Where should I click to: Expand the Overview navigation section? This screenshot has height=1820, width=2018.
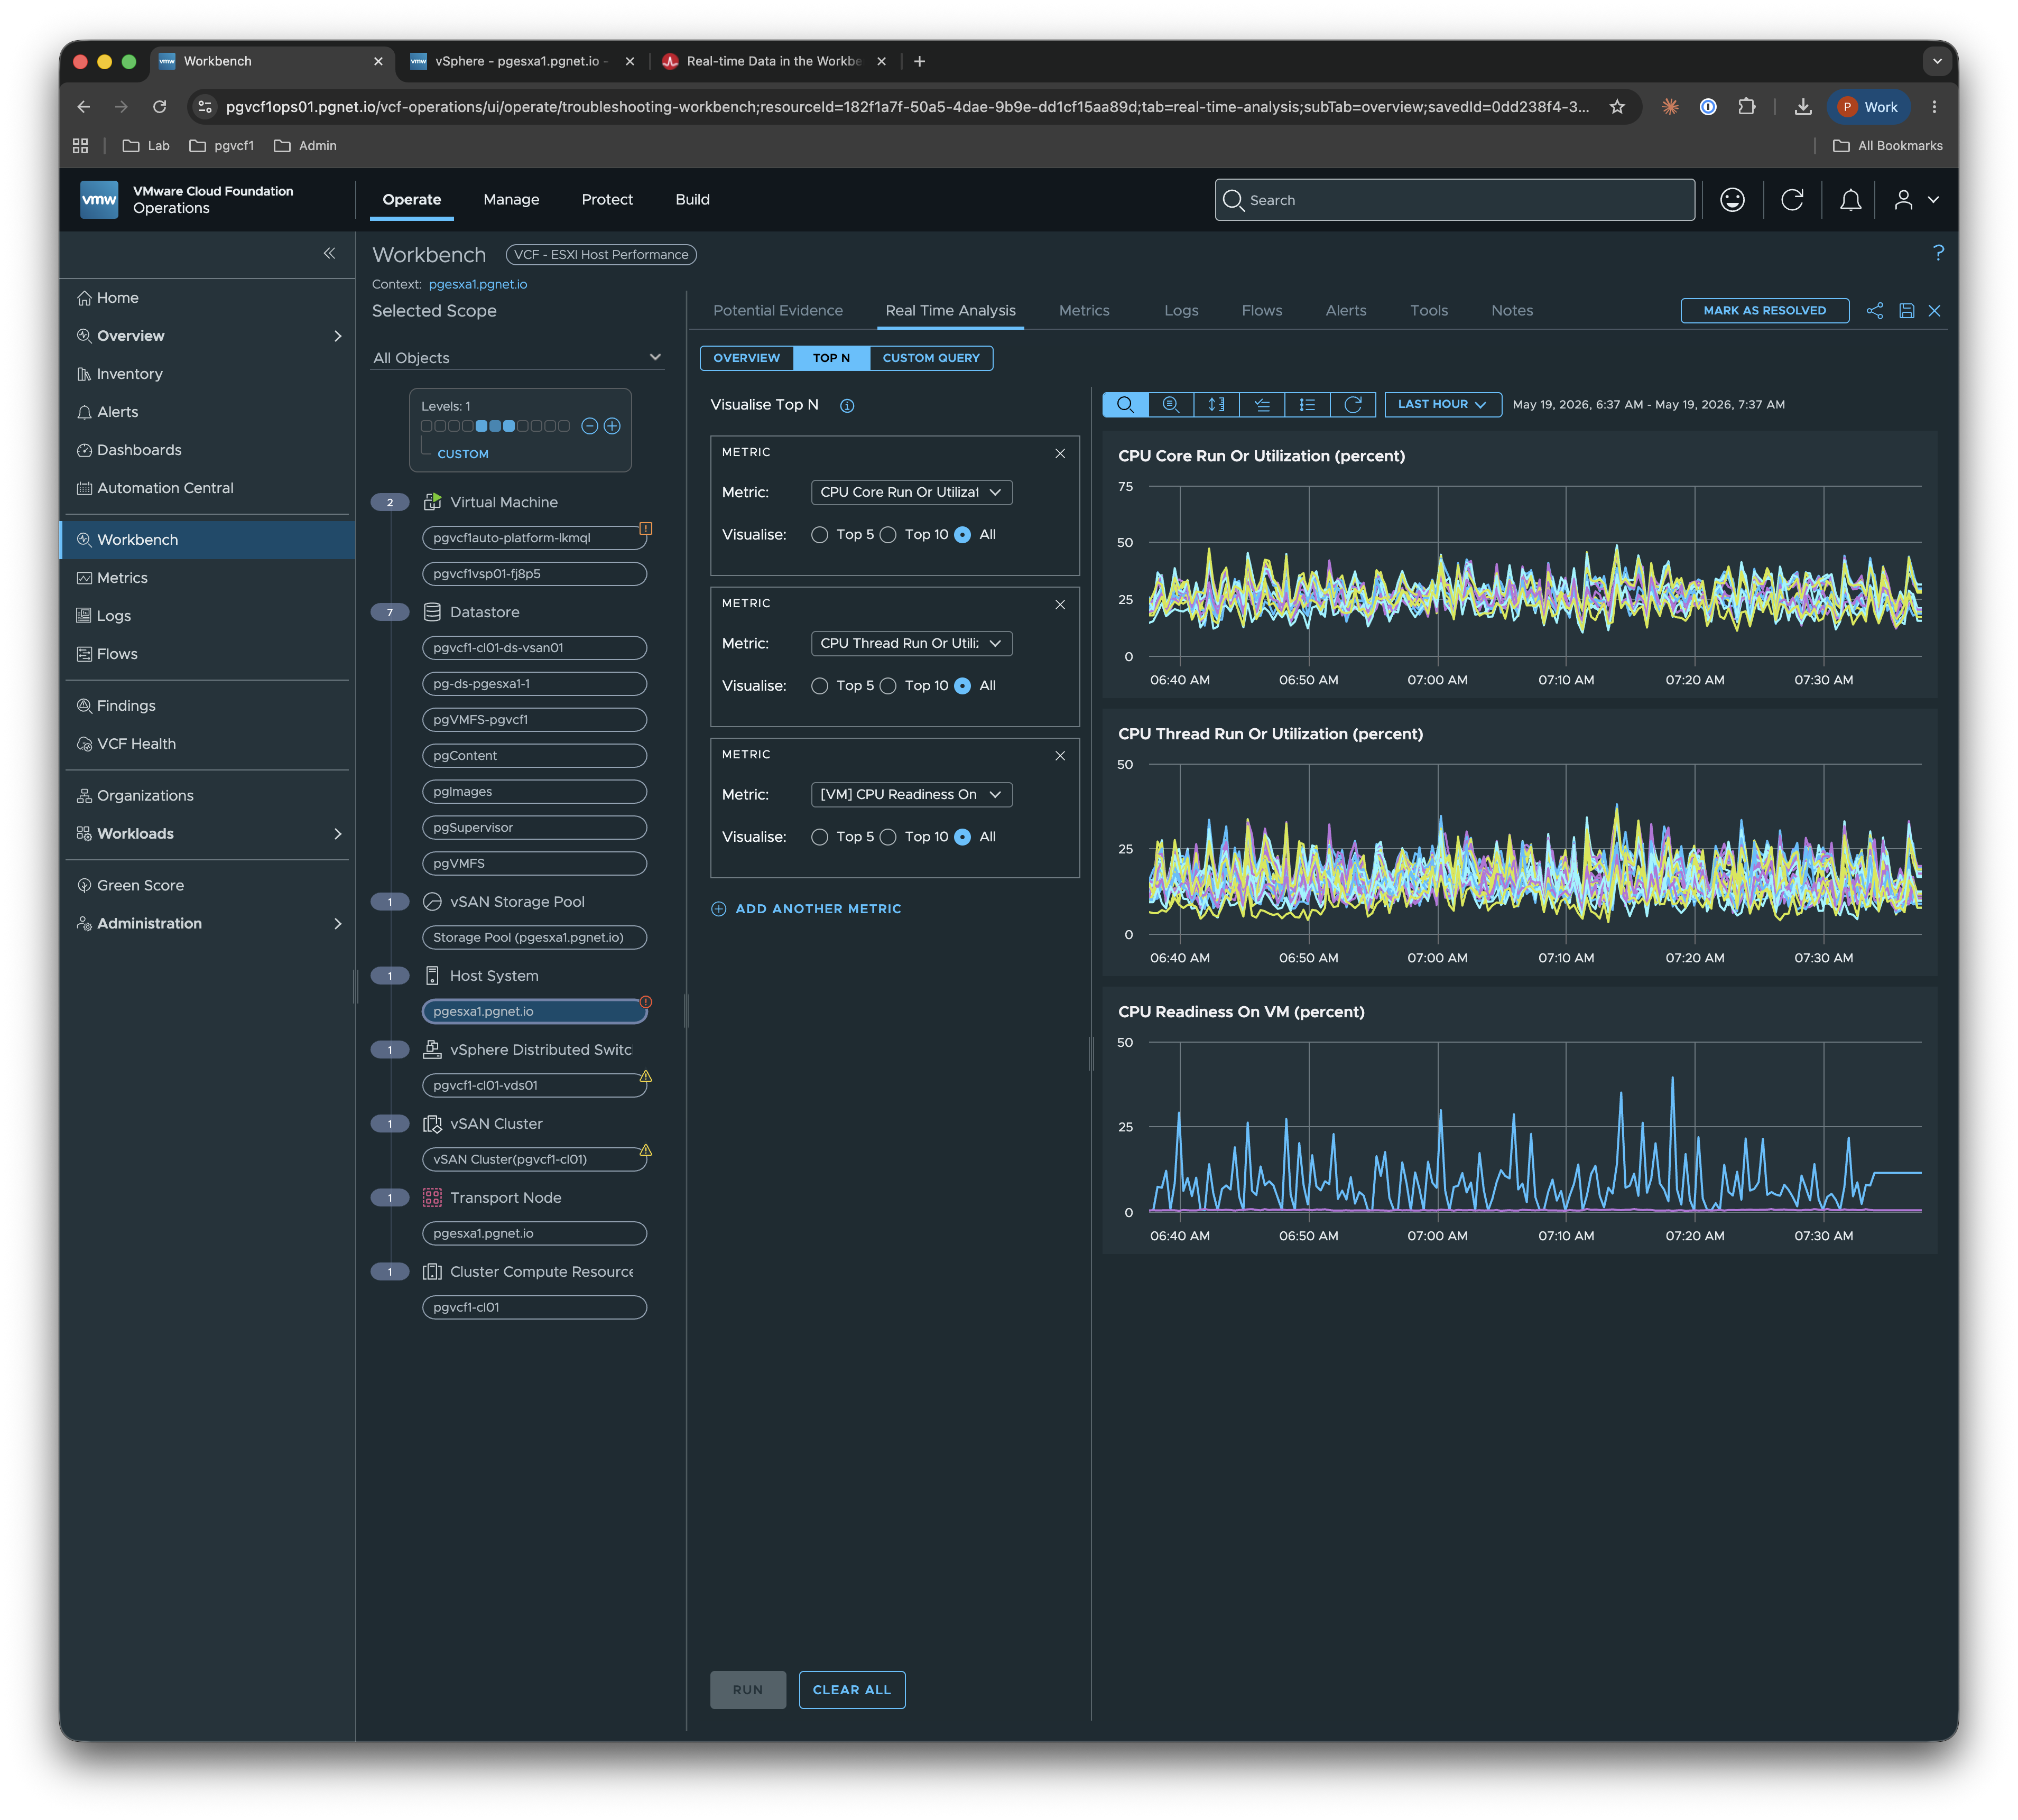[338, 336]
